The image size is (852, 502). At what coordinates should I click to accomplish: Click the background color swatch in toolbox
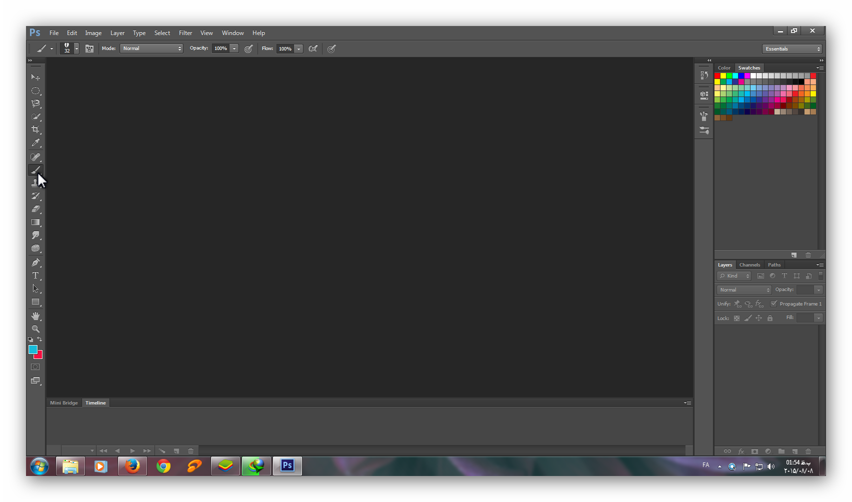click(39, 355)
